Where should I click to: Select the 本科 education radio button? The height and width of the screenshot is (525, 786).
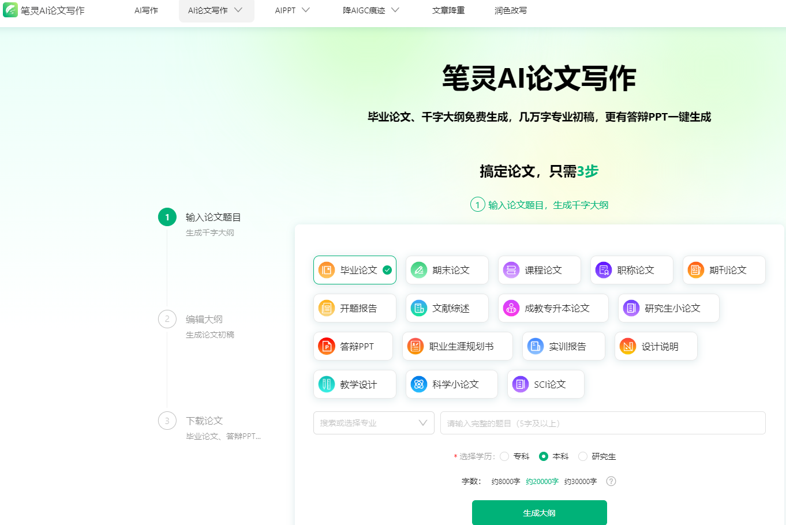point(544,456)
